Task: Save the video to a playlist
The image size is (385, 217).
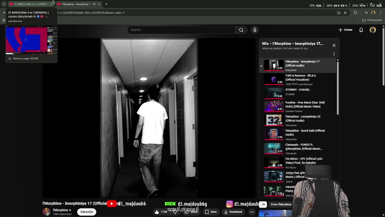Action: (211, 212)
